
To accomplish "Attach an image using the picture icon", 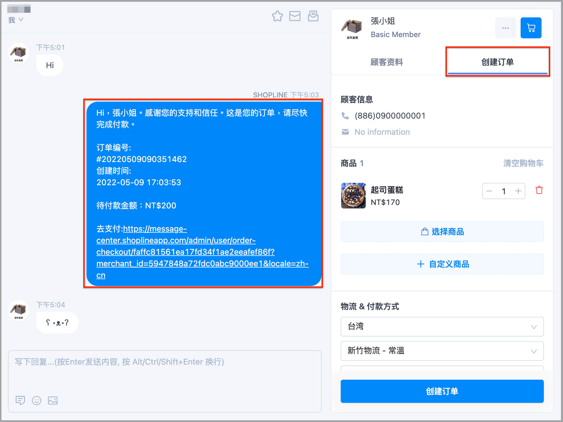I will tap(53, 401).
